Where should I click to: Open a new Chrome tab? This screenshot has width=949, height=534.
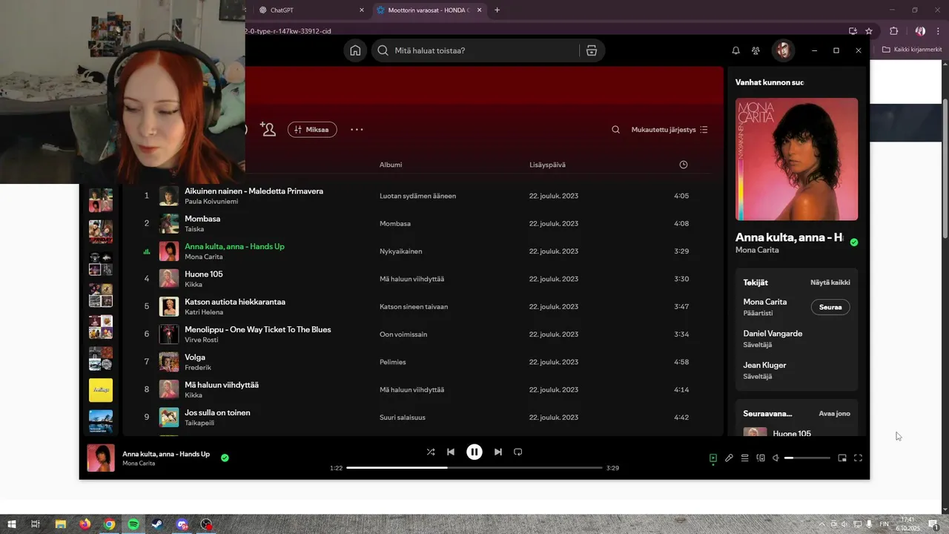[497, 10]
